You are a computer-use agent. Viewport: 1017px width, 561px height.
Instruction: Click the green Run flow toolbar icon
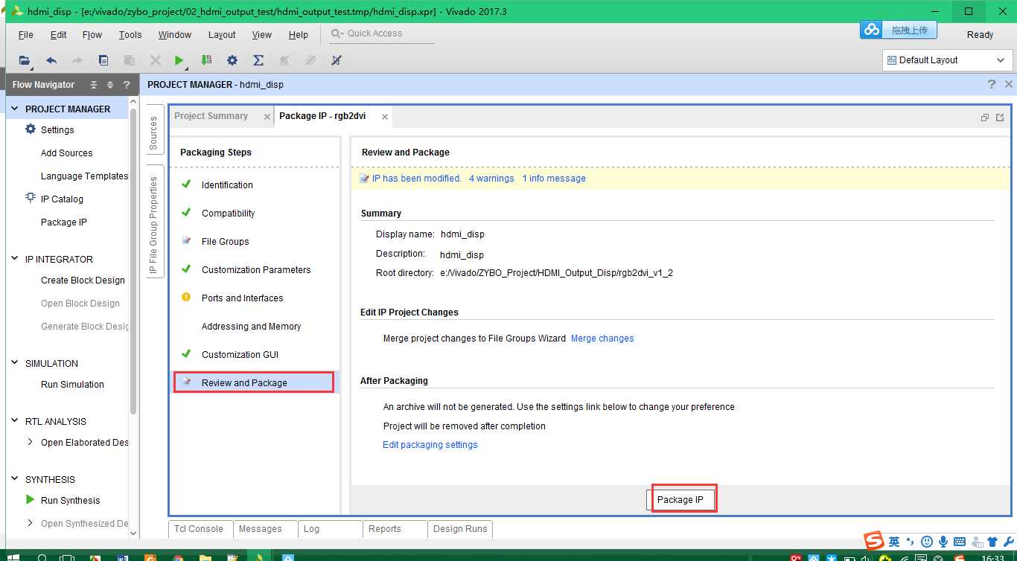(179, 60)
